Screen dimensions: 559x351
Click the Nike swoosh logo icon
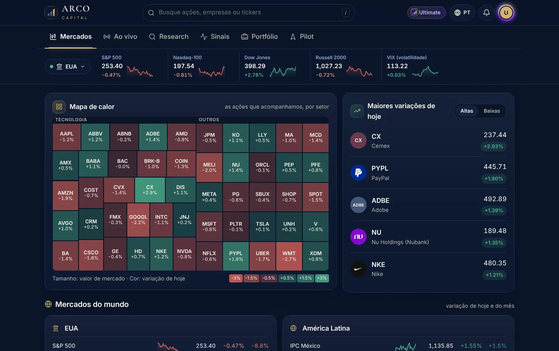pyautogui.click(x=358, y=269)
